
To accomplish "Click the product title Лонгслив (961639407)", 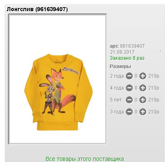I will (37, 9).
